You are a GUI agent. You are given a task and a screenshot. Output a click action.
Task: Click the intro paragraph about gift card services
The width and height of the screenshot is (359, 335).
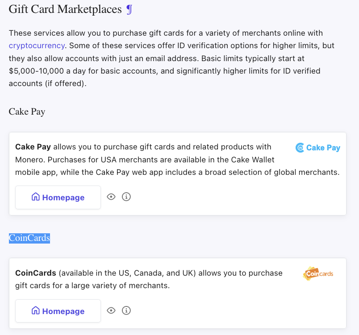click(172, 58)
